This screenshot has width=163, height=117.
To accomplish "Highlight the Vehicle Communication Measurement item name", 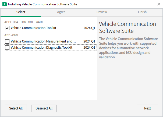I will 43,41.
